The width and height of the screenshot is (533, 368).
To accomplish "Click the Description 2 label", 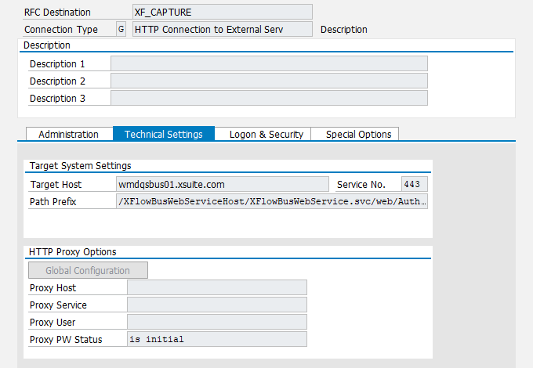I will click(x=57, y=81).
